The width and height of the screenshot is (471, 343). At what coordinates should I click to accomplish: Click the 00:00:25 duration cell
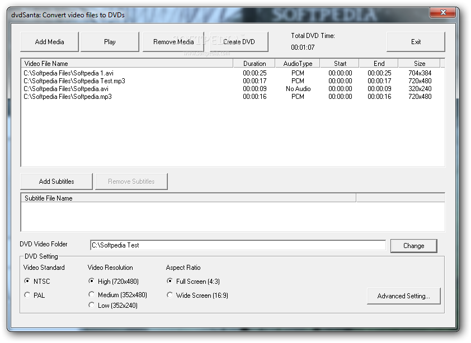coord(255,73)
